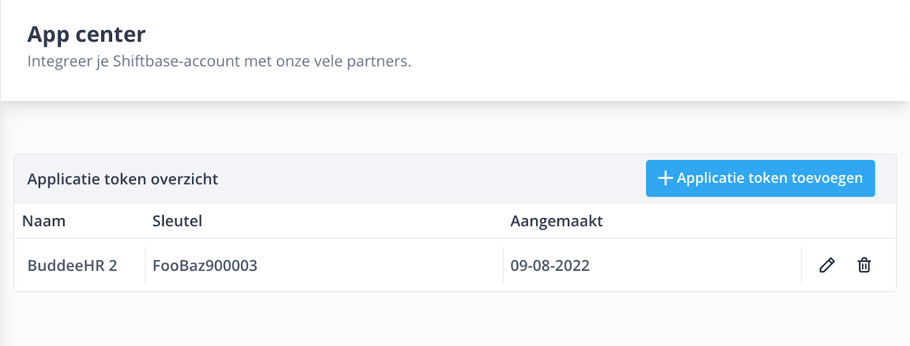Sort by the Sleutel column header
The width and height of the screenshot is (910, 346).
click(x=177, y=221)
